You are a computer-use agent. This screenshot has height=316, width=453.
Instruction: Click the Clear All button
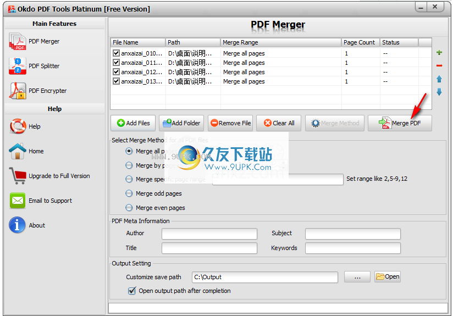[279, 123]
